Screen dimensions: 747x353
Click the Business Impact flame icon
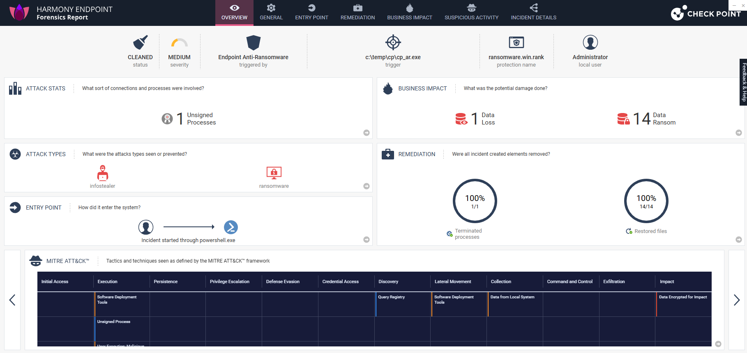click(388, 88)
